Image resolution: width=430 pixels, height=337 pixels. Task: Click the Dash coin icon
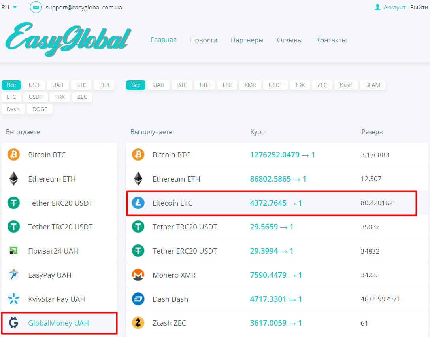click(x=138, y=299)
